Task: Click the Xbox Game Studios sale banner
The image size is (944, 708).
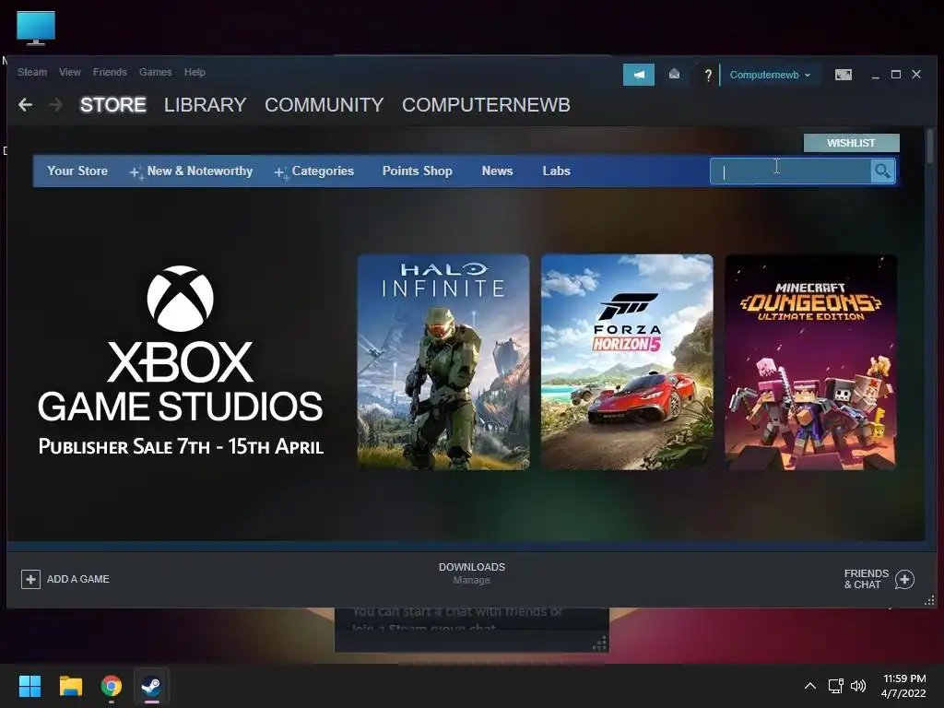Action: click(181, 361)
